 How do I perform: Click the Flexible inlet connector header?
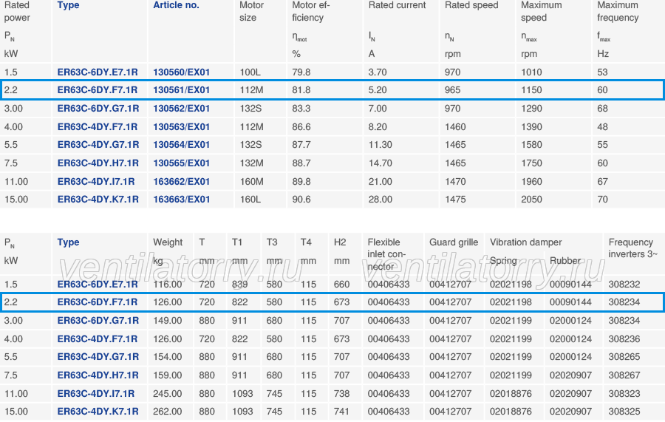coord(386,254)
